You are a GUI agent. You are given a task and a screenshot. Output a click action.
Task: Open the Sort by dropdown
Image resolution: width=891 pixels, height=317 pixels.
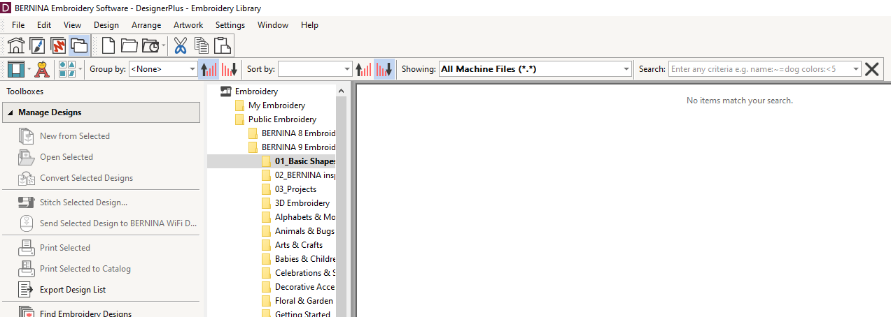(315, 69)
